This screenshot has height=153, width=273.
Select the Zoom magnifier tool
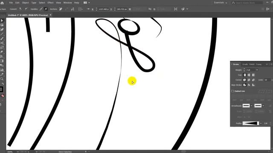2,79
